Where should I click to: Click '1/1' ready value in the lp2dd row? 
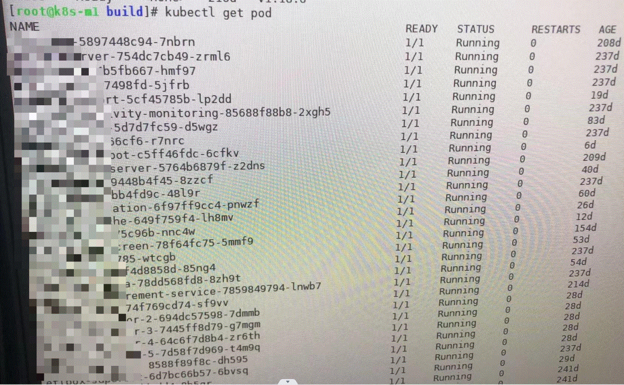(x=411, y=98)
